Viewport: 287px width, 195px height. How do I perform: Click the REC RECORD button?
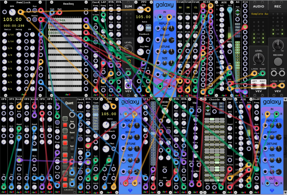(x=278, y=62)
